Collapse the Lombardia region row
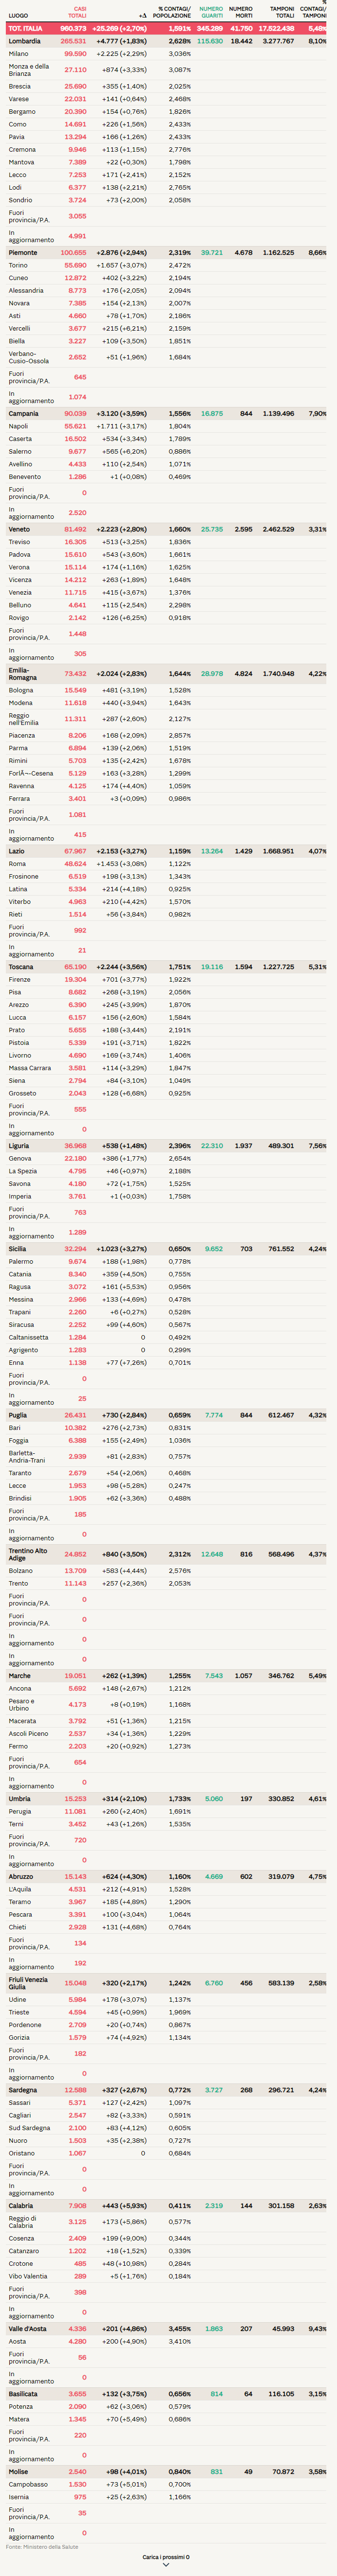The width and height of the screenshot is (337, 2576). pyautogui.click(x=25, y=41)
